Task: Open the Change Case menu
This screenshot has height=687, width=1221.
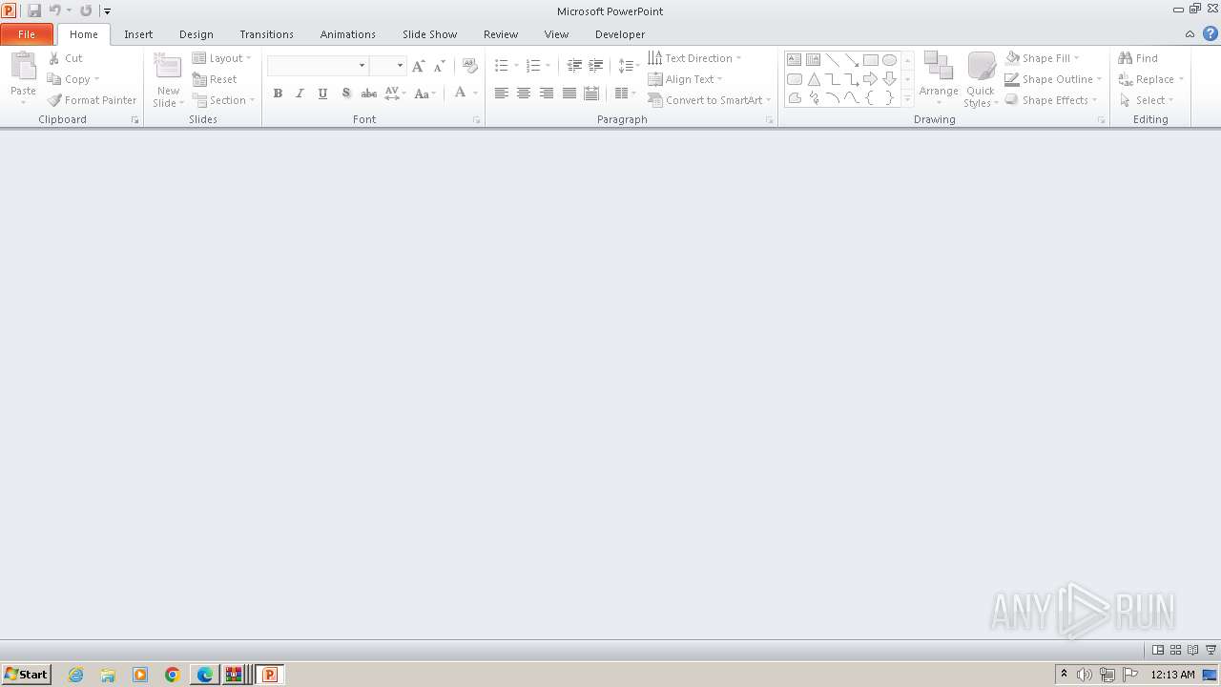Action: coord(425,94)
